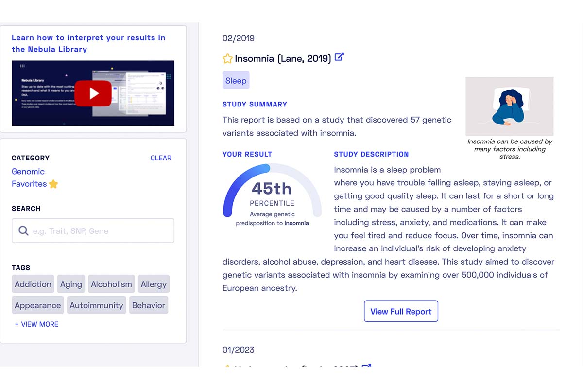The width and height of the screenshot is (583, 389).
Task: Filter by the Autoimmunity tag
Action: 96,305
